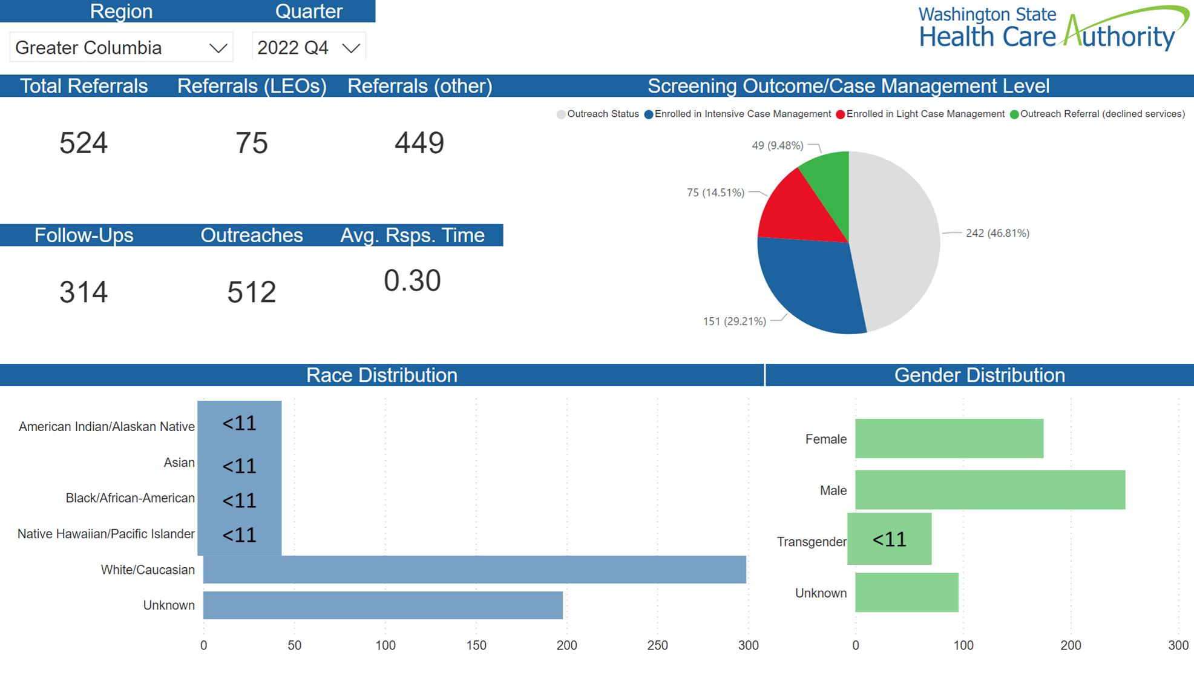1194x681 pixels.
Task: Click the White/Caucasian axis label
Action: point(148,570)
